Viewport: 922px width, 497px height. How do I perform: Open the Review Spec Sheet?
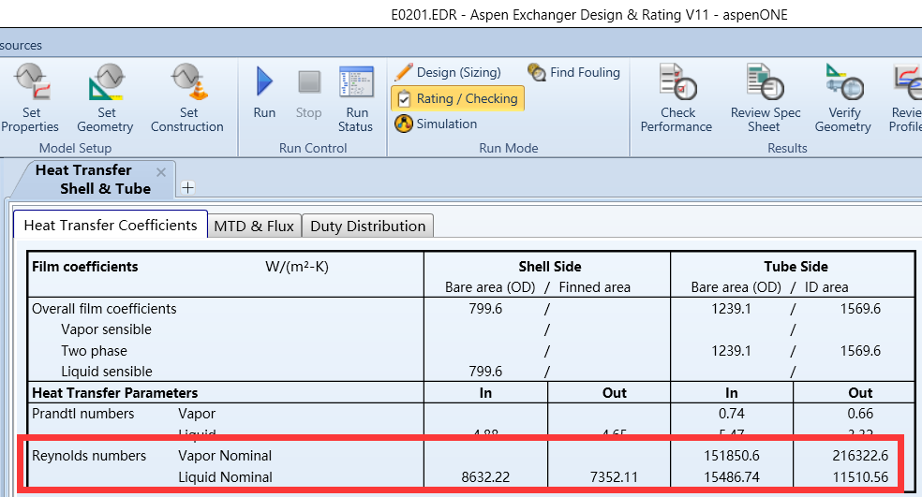click(x=765, y=82)
